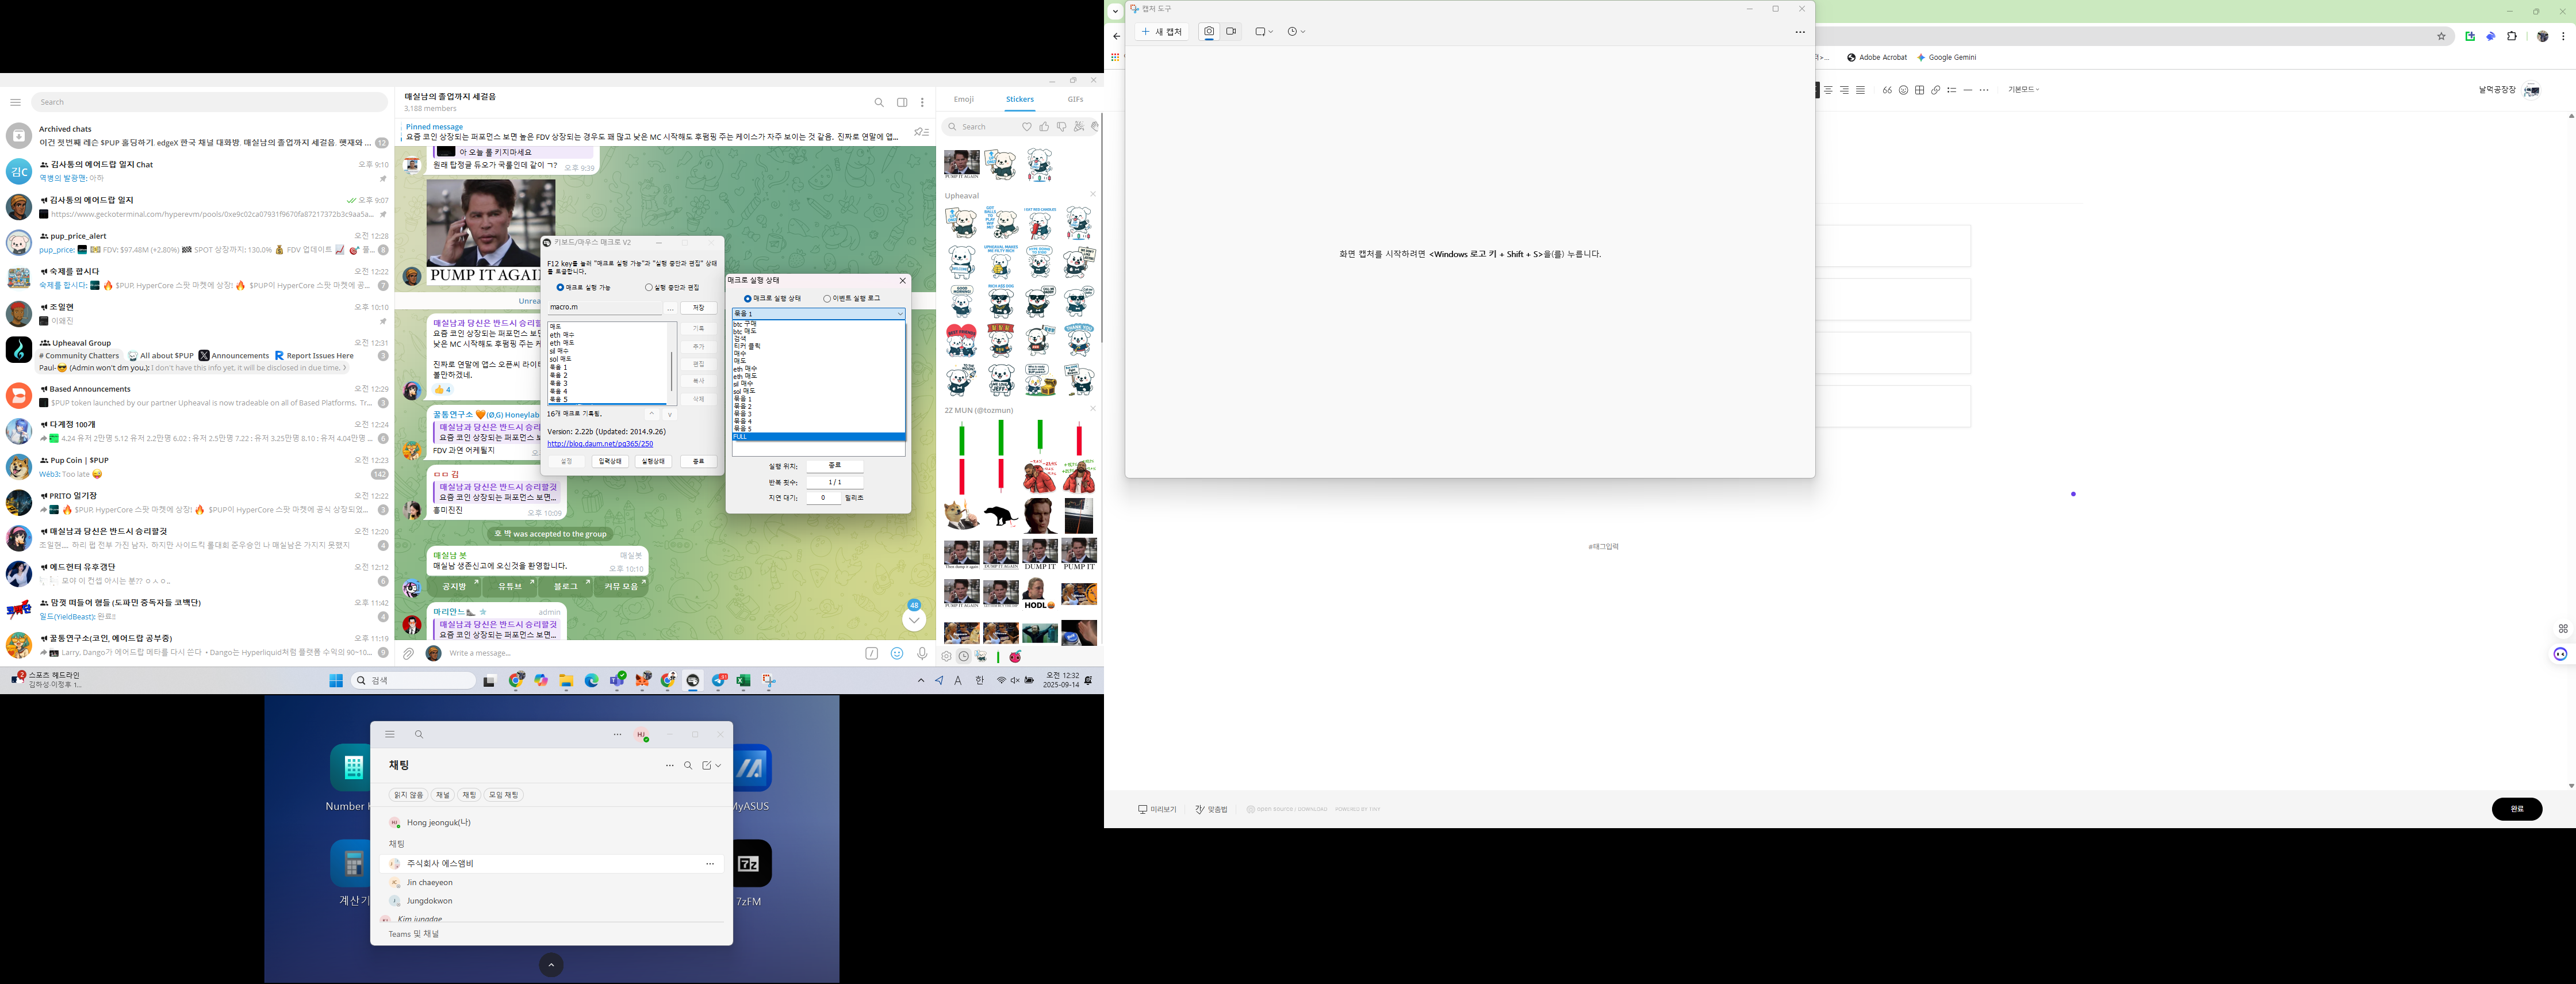The height and width of the screenshot is (984, 2576).
Task: Insert table icon in blog editor toolbar
Action: tap(1919, 90)
